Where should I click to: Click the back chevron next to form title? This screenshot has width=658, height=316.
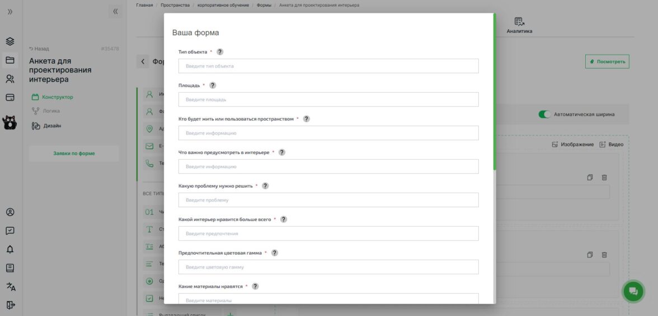(x=143, y=61)
